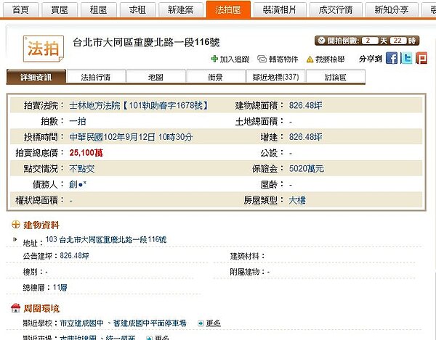Share listing on Facebook
The height and width of the screenshot is (340, 436).
tap(392, 59)
